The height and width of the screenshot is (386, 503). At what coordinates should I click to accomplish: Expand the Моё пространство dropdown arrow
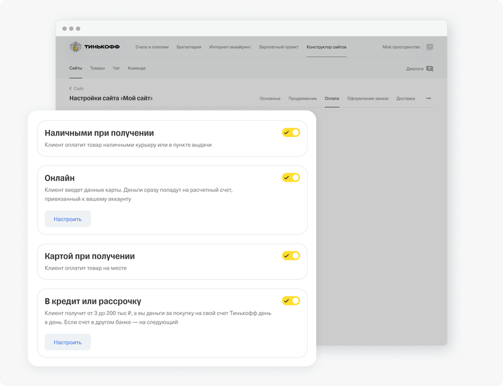coord(430,47)
